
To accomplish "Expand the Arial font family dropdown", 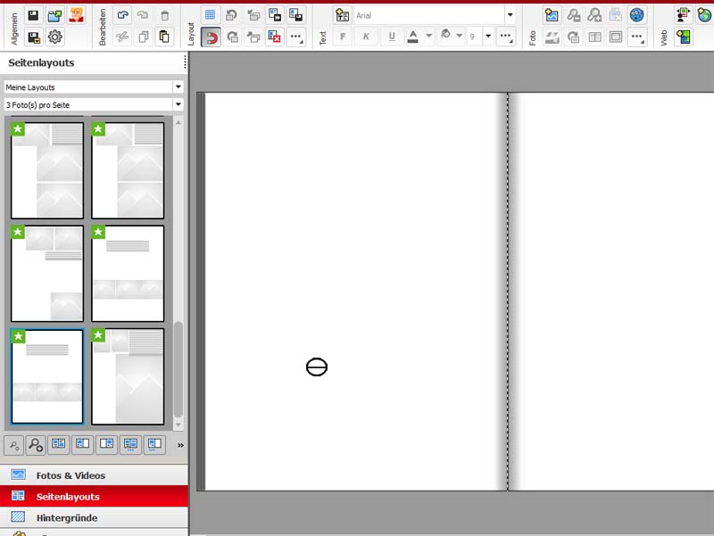I will coord(510,15).
